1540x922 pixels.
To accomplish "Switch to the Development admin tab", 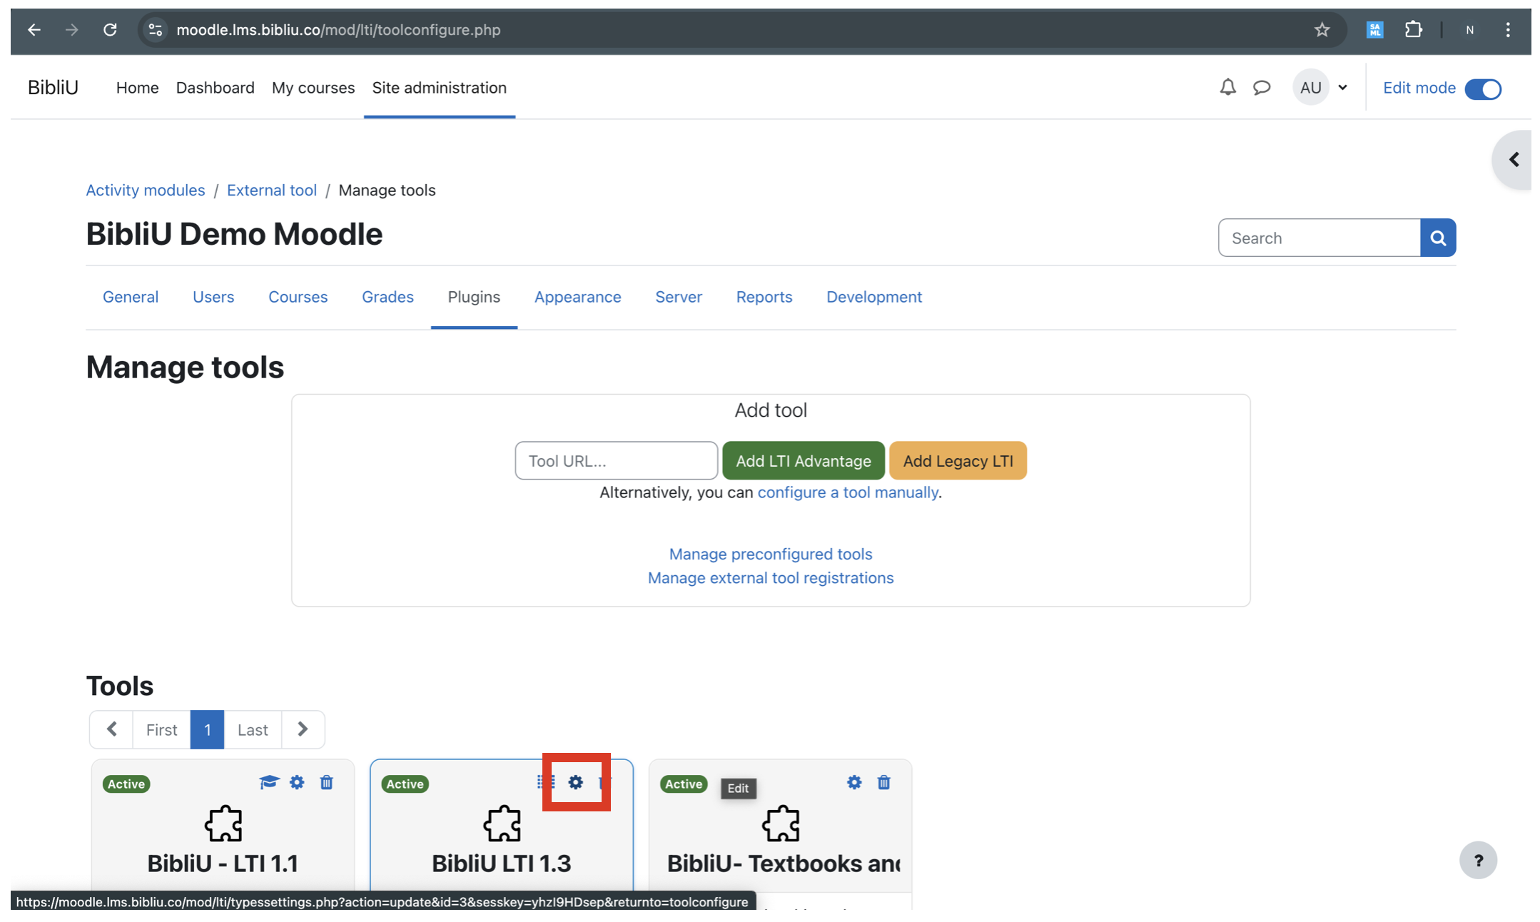I will 874,297.
